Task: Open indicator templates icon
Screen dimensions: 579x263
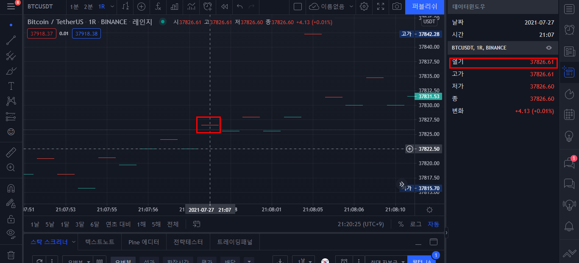Action: [191, 6]
